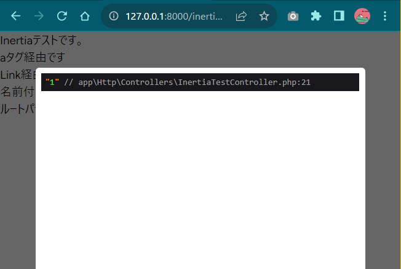Click the Inertiaテストです。 text
401x269 pixels.
click(x=41, y=40)
